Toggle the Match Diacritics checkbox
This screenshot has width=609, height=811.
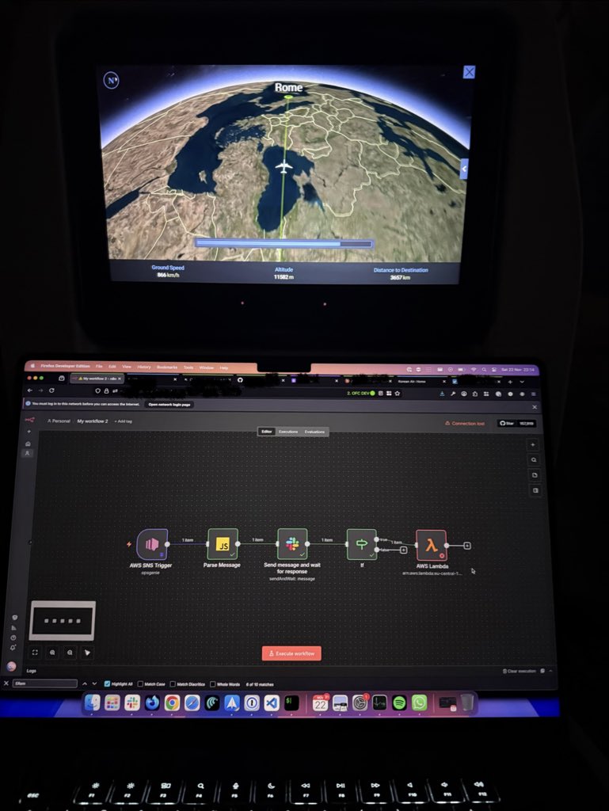[173, 683]
